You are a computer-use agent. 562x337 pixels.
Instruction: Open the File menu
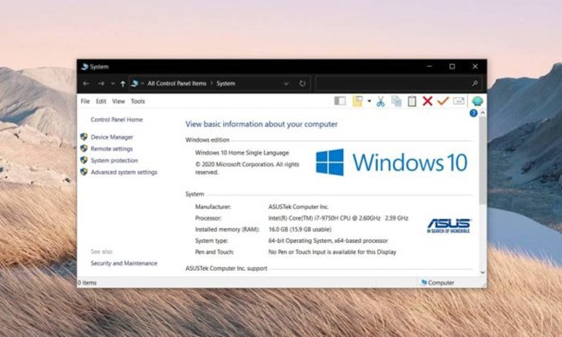tap(85, 101)
